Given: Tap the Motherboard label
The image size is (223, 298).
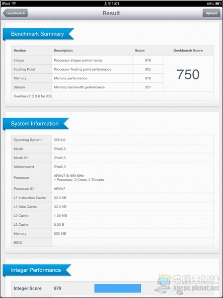Looking at the screenshot, I should 24,167.
